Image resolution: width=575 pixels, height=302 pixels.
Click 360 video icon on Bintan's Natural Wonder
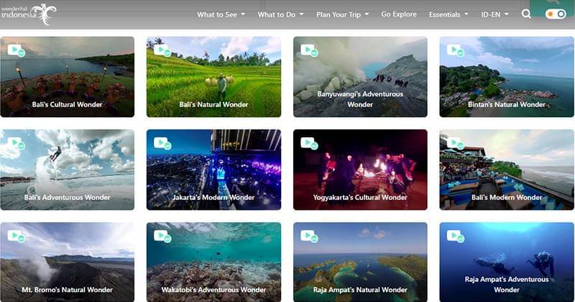tap(456, 50)
